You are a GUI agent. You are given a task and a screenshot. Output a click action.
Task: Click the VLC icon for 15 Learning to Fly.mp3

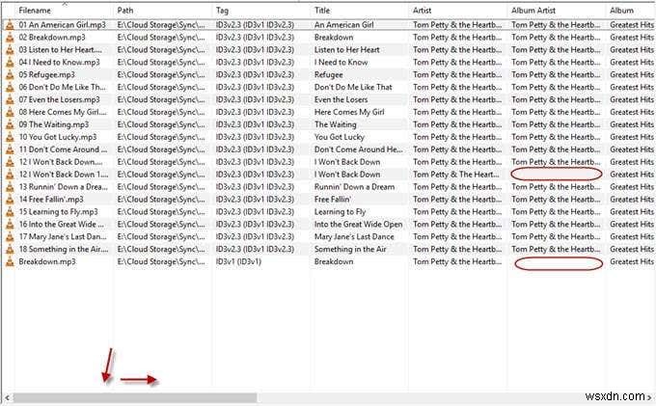10,212
